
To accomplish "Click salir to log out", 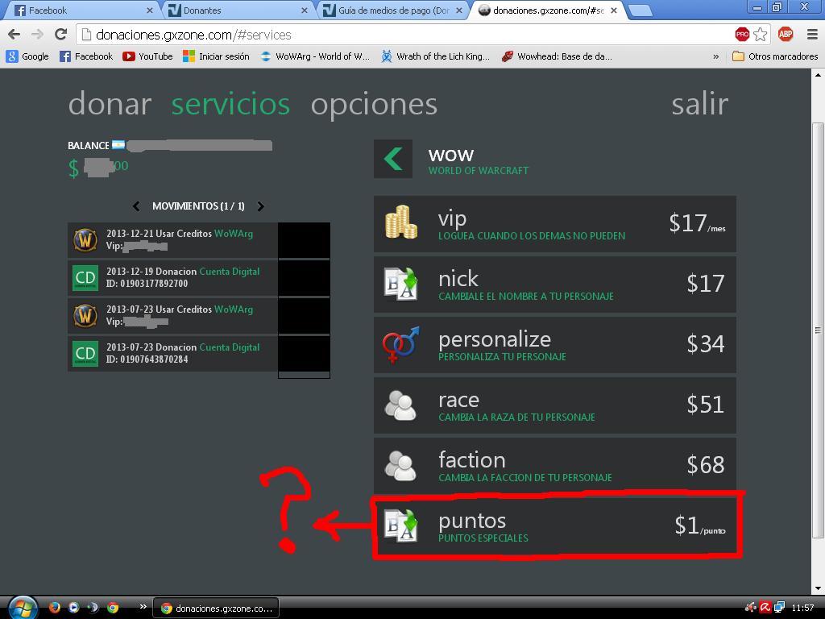I will point(700,104).
